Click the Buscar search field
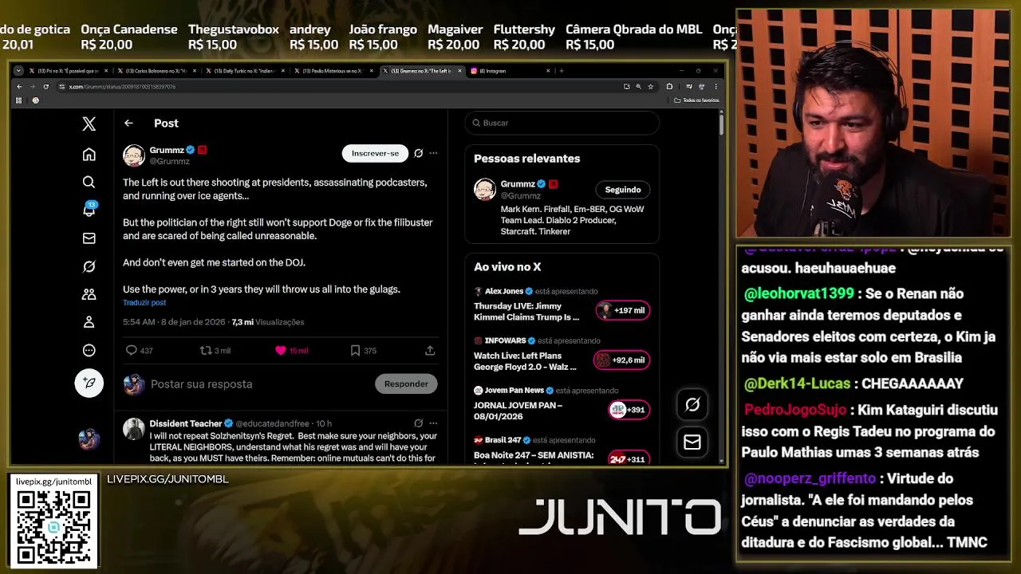Viewport: 1021px width, 574px height. [x=562, y=123]
